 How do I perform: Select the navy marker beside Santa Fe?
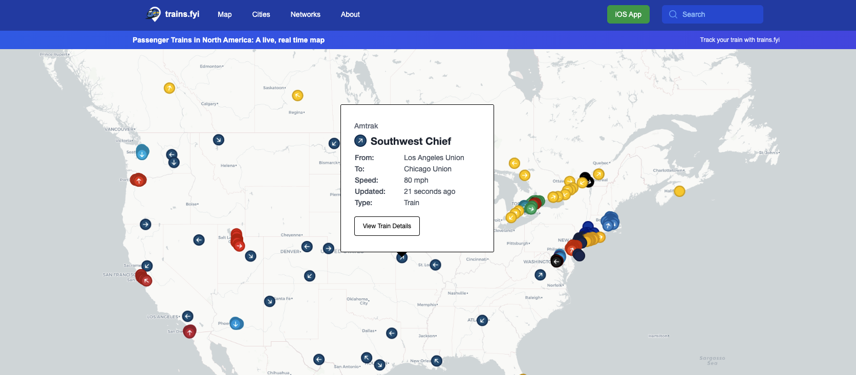(270, 301)
